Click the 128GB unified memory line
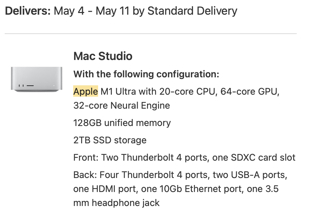This screenshot has height=214, width=310. point(122,123)
